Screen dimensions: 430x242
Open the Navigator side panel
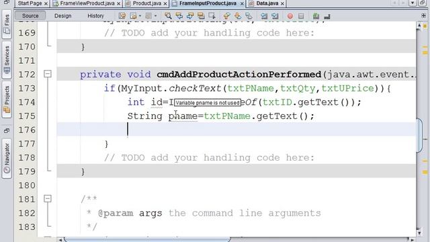[x=7, y=158]
